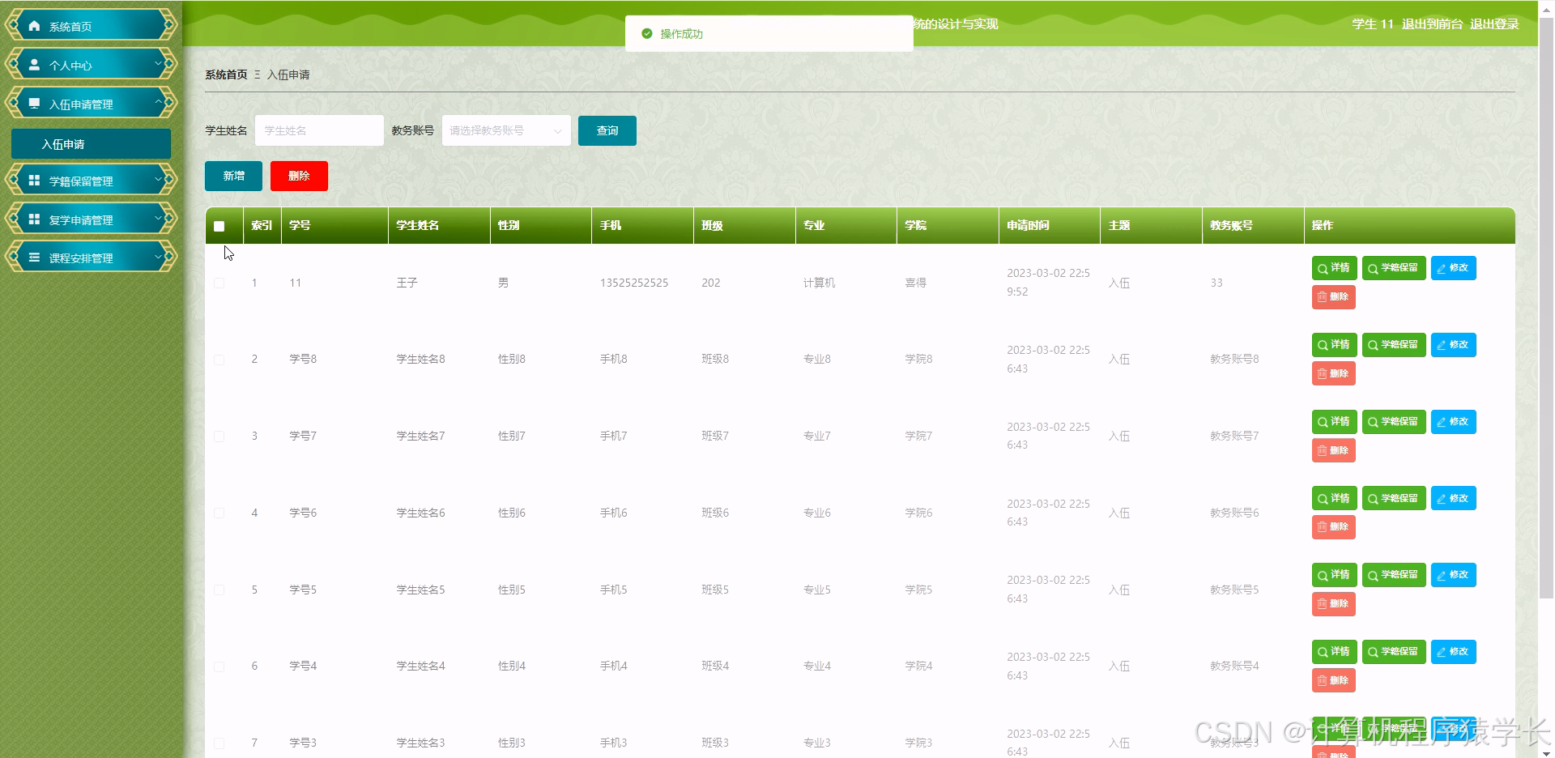The width and height of the screenshot is (1555, 758).
Task: Edit row 学号8 with 修改
Action: pyautogui.click(x=1453, y=345)
